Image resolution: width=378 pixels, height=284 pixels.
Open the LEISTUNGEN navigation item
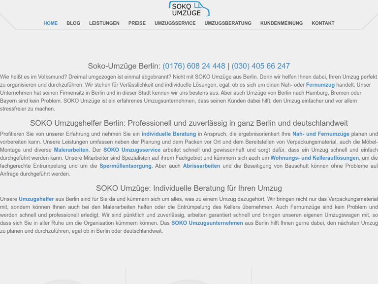[x=104, y=23]
